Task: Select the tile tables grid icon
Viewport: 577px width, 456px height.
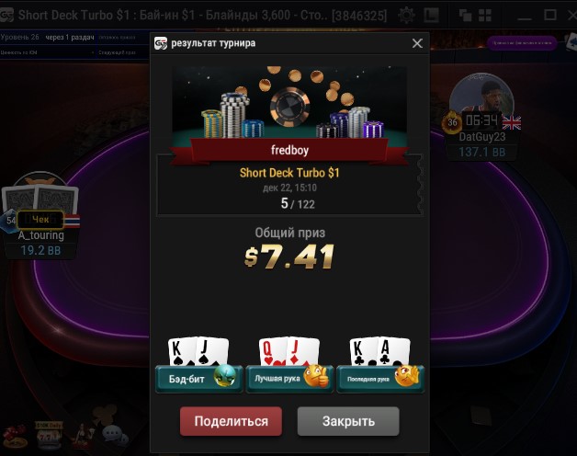Action: tap(484, 16)
